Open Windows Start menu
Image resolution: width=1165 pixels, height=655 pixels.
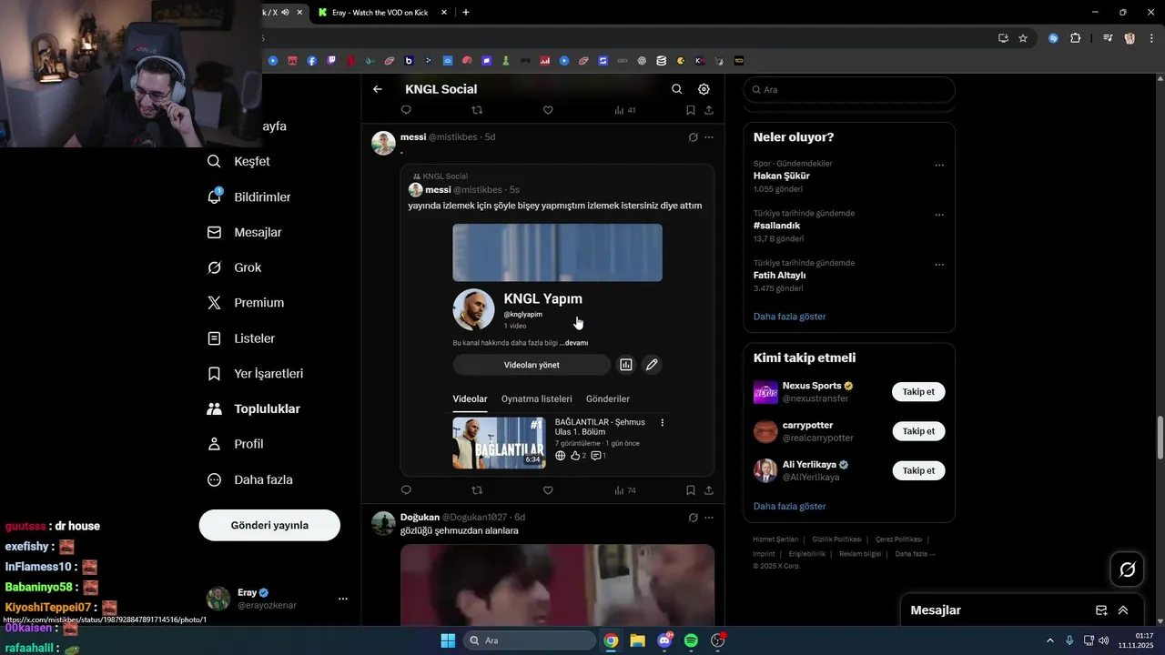point(448,640)
